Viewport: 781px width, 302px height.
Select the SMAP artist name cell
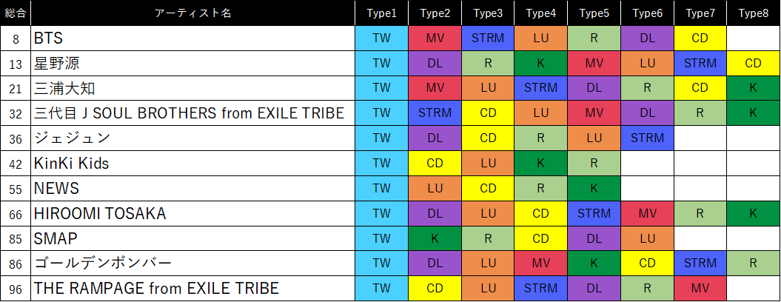pyautogui.click(x=193, y=238)
